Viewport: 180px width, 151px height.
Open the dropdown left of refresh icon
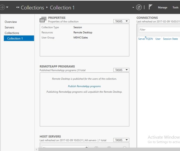pyautogui.click(x=133, y=7)
